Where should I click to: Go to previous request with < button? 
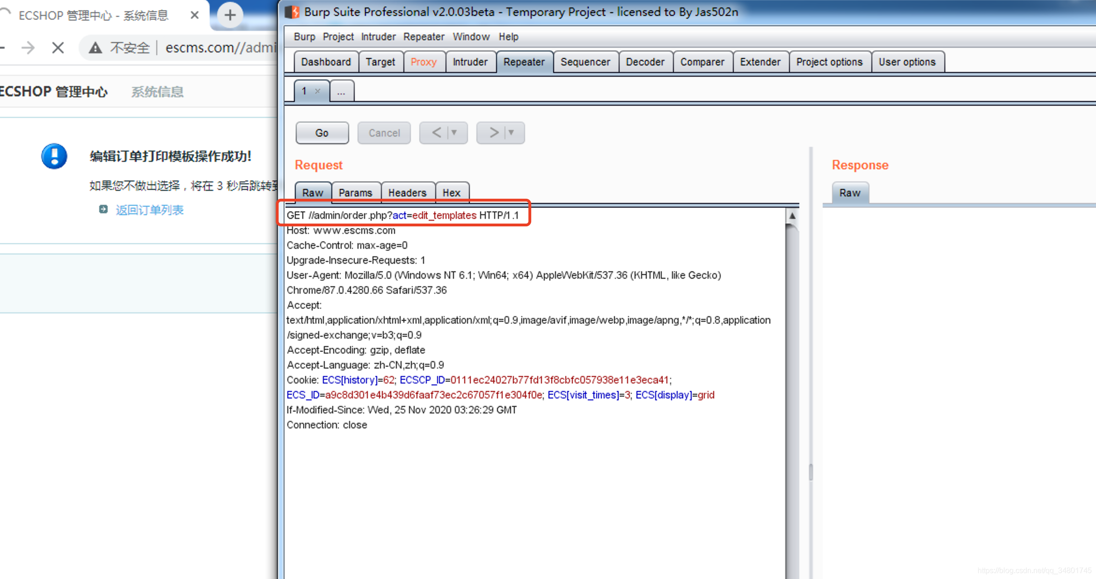tap(435, 133)
